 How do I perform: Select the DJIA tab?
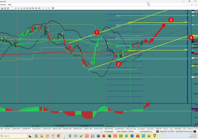click(x=185, y=129)
